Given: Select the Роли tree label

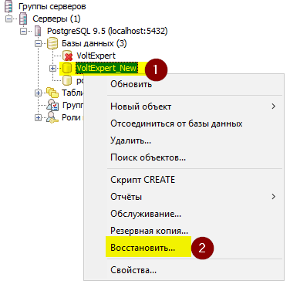Looking at the screenshot, I should point(71,117).
